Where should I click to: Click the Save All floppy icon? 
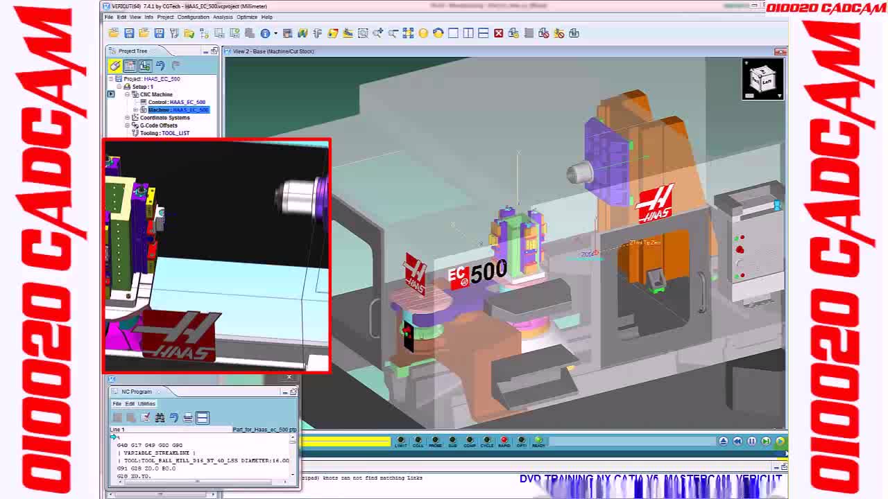pos(159,33)
